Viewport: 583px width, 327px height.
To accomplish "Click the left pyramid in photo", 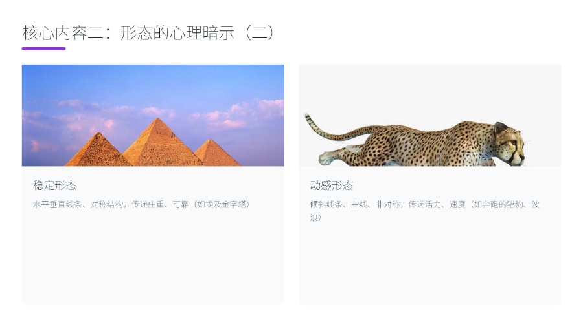I will [98, 151].
